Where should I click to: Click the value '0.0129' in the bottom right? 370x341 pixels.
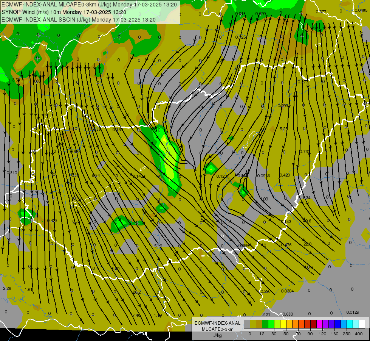click(x=353, y=312)
